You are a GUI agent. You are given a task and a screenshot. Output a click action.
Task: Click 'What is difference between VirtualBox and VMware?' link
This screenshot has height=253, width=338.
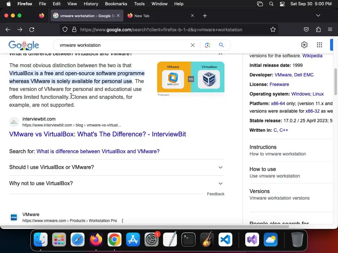[x=98, y=152]
